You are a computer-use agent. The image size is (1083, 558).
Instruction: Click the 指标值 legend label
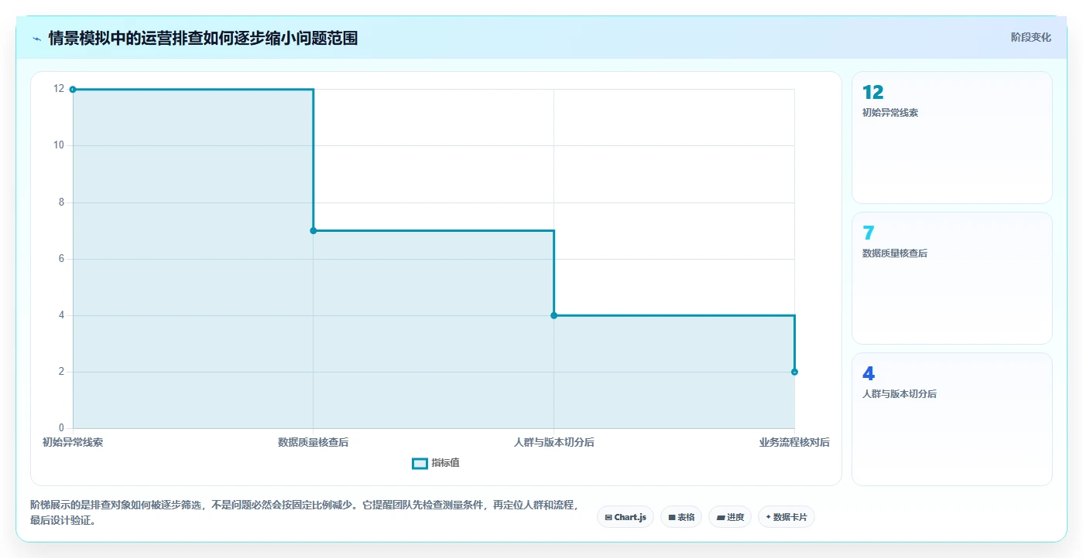coord(445,463)
